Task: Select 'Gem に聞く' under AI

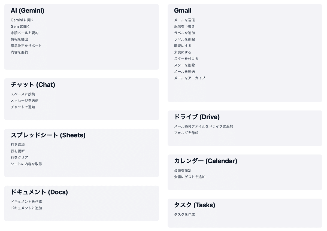Action: tap(20, 26)
